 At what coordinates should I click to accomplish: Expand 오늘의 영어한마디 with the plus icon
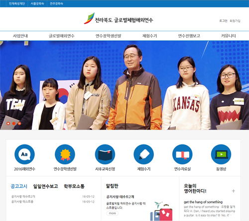[234, 191]
